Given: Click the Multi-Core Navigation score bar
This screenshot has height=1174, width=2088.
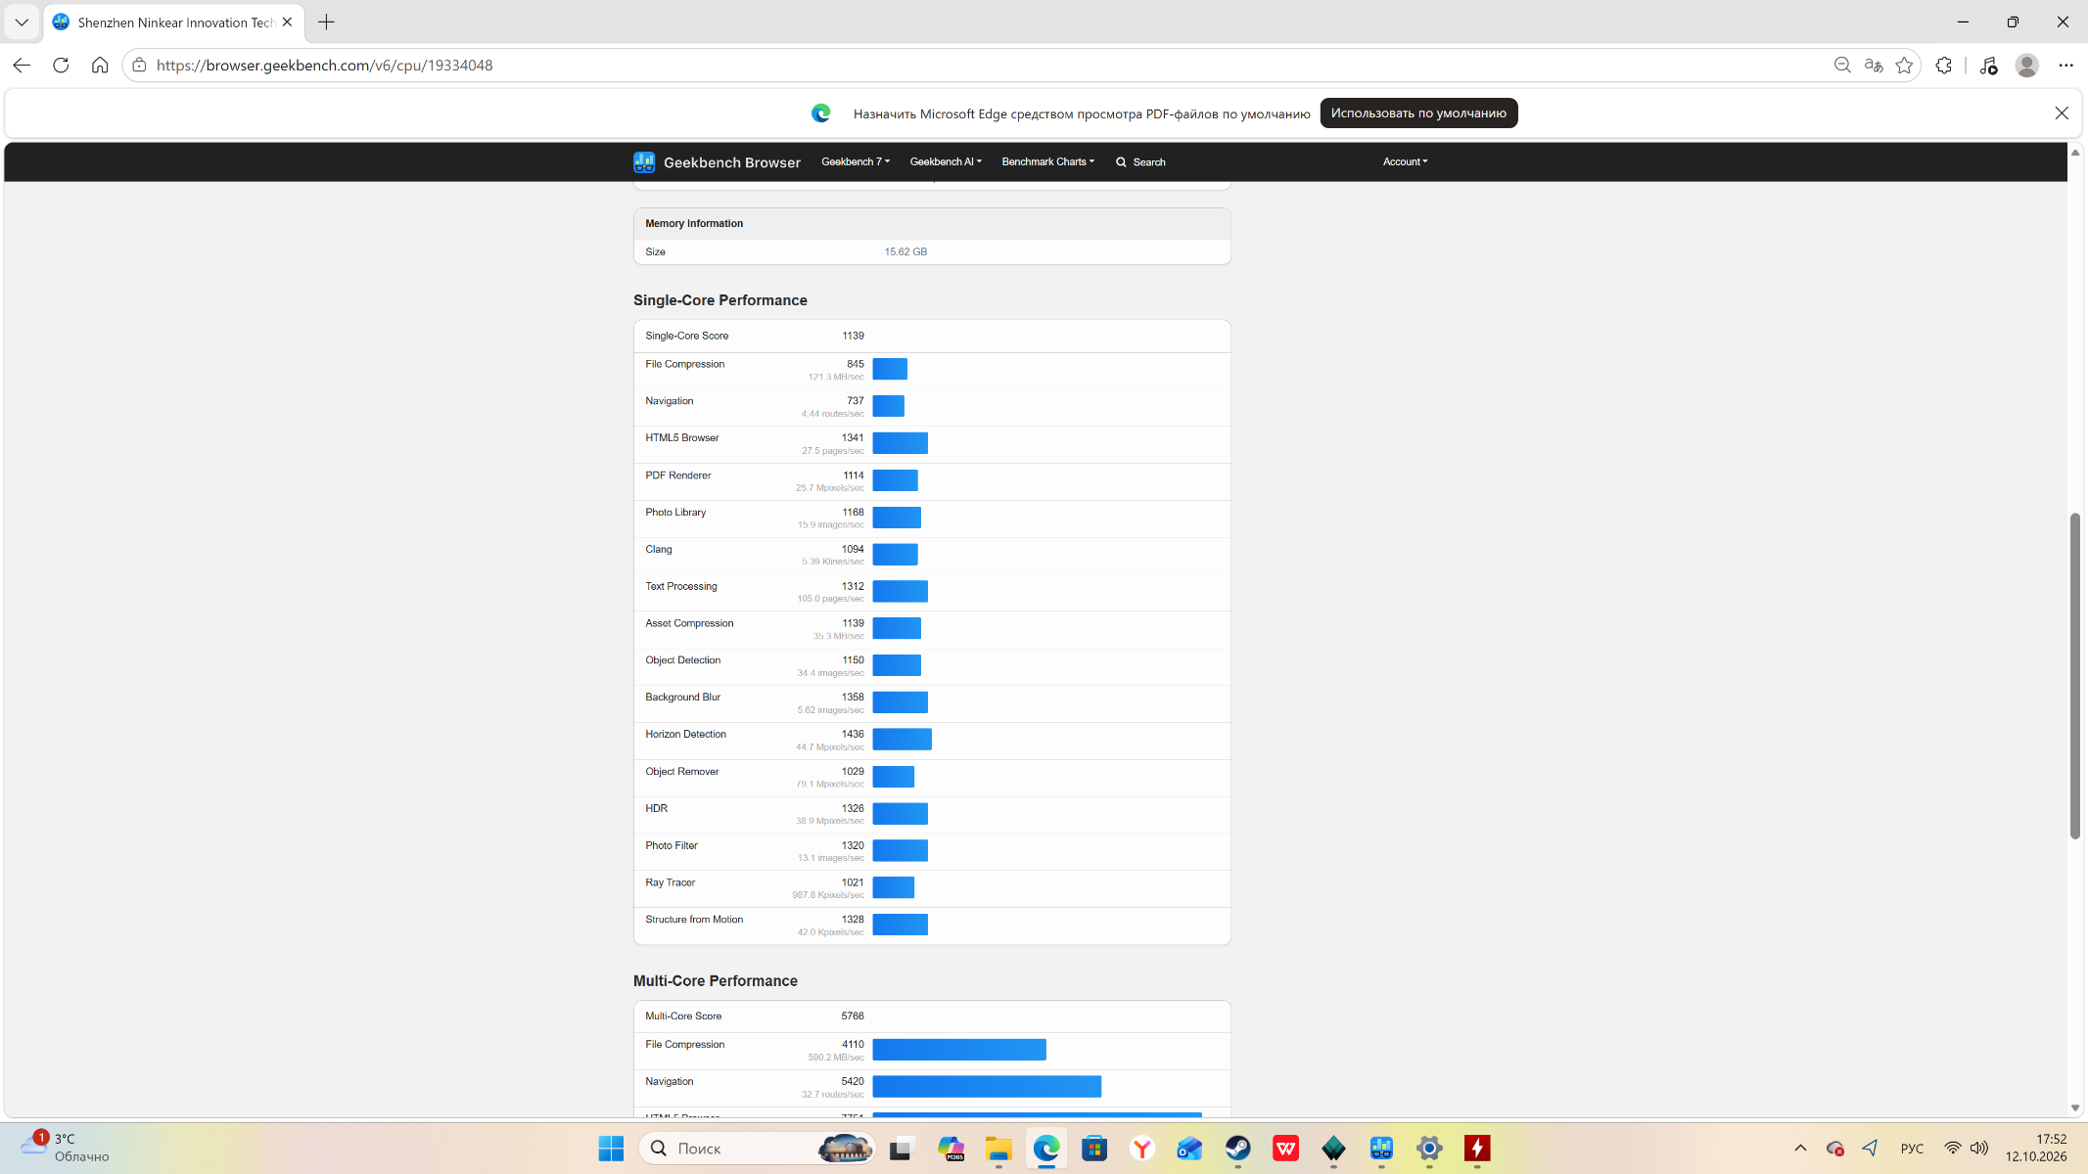Looking at the screenshot, I should coord(987,1086).
